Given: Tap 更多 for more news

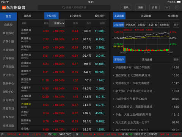Looking at the screenshot, I should 176,59.
